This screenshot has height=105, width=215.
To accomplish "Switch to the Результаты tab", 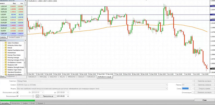I will click(16, 103).
